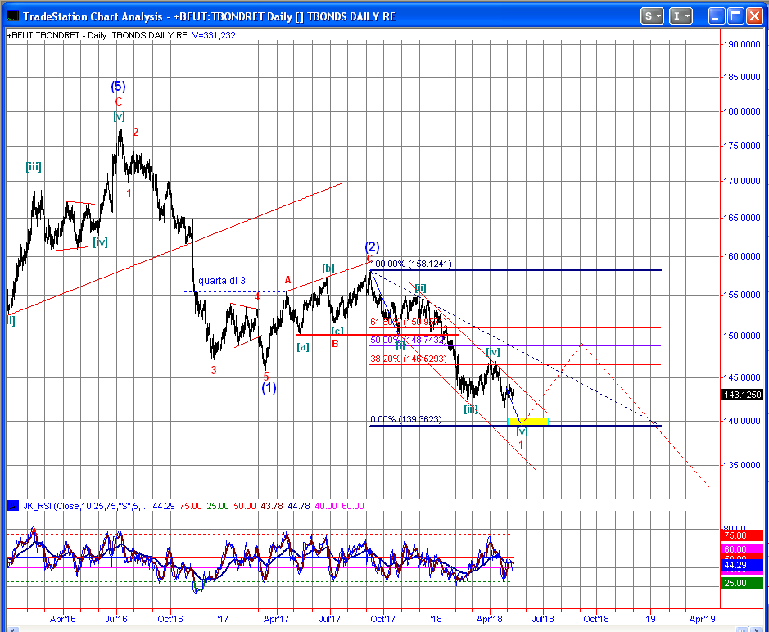
Task: Click the '44.78' value in RSI header
Action: pos(299,506)
